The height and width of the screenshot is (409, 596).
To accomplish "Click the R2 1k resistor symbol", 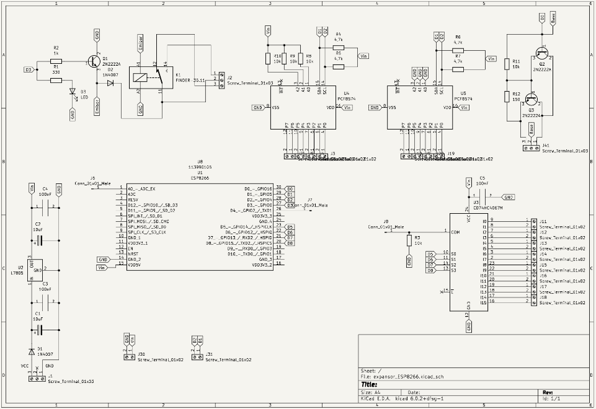I will (x=56, y=61).
